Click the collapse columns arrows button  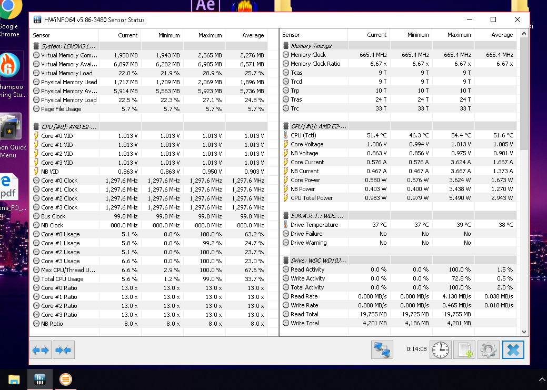(64, 350)
